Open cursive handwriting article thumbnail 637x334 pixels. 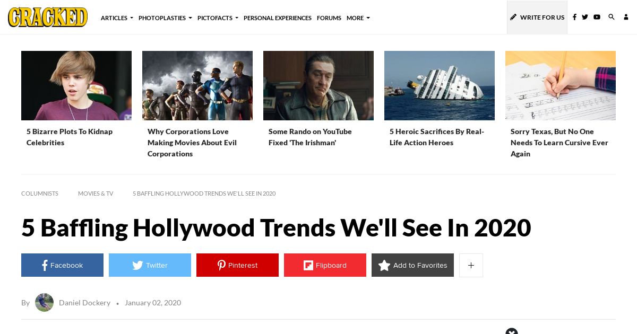pos(561,85)
